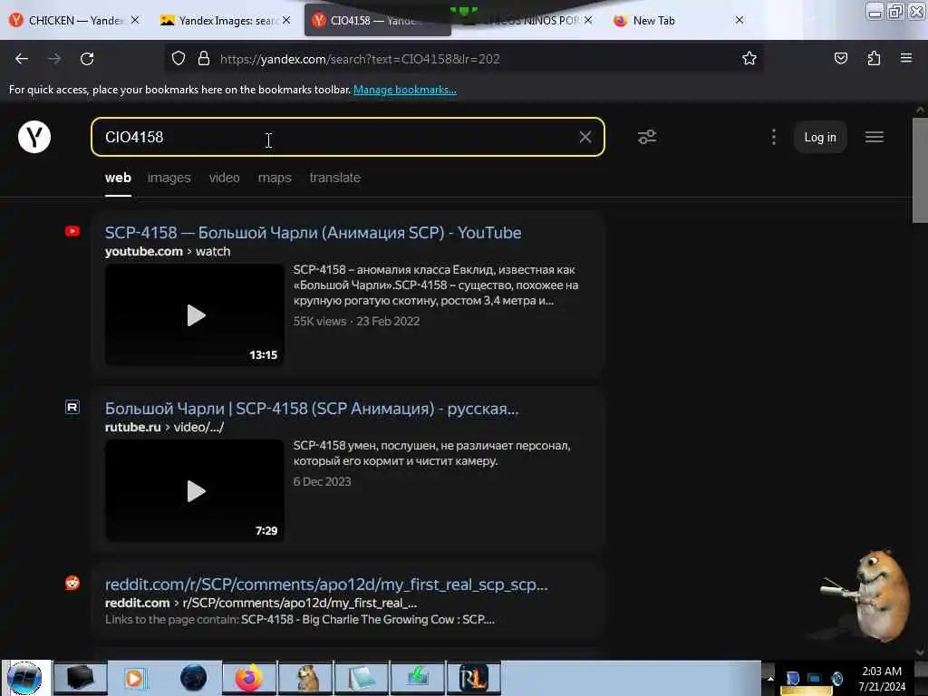Open Yandex hamburger menu near Log in
This screenshot has height=696, width=928.
point(875,138)
